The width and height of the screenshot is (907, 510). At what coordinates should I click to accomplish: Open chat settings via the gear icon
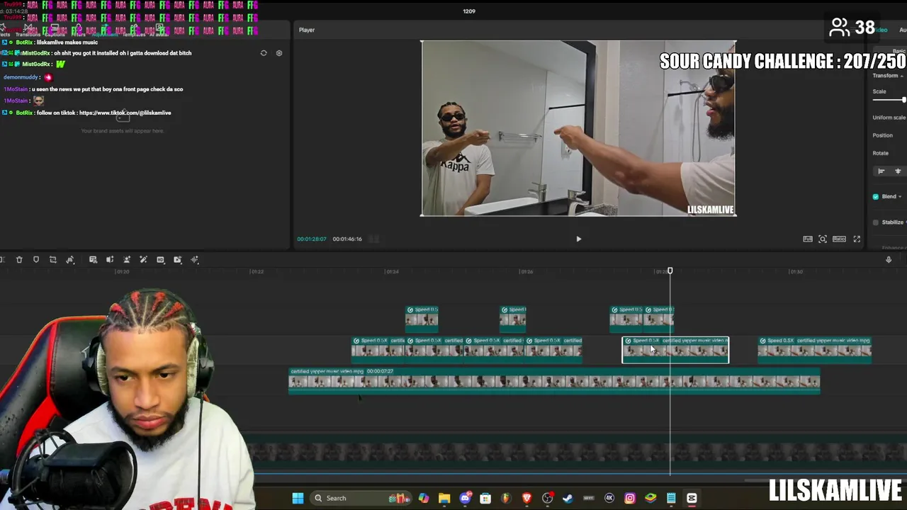(279, 53)
